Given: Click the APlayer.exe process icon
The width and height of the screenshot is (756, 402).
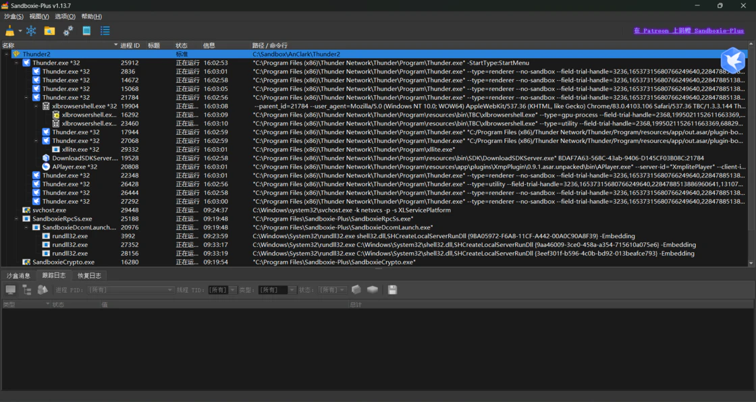Looking at the screenshot, I should [x=46, y=167].
